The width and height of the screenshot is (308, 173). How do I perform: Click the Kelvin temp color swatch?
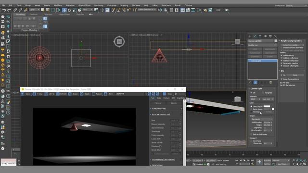(x=273, y=109)
